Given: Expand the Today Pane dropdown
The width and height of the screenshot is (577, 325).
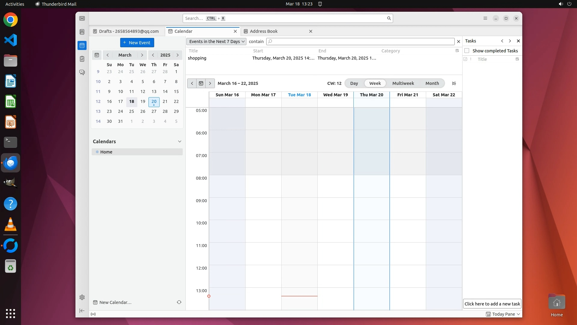Looking at the screenshot, I should click(518, 314).
